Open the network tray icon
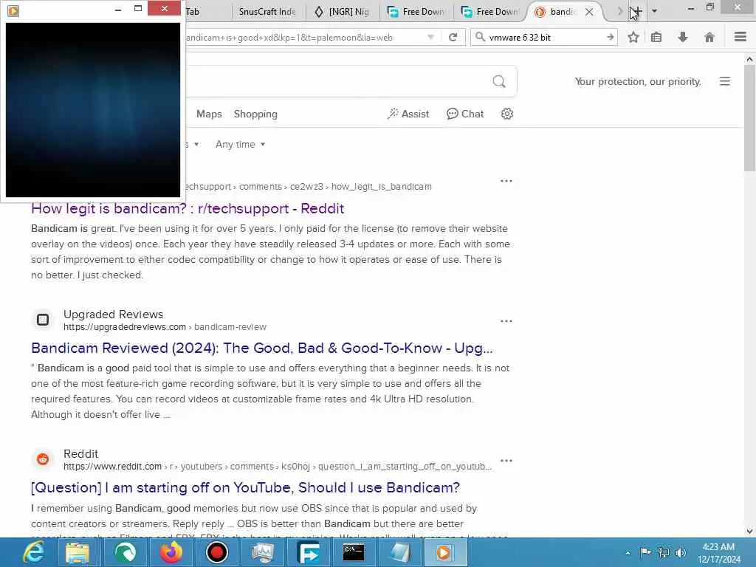This screenshot has height=567, width=756. coord(664,553)
